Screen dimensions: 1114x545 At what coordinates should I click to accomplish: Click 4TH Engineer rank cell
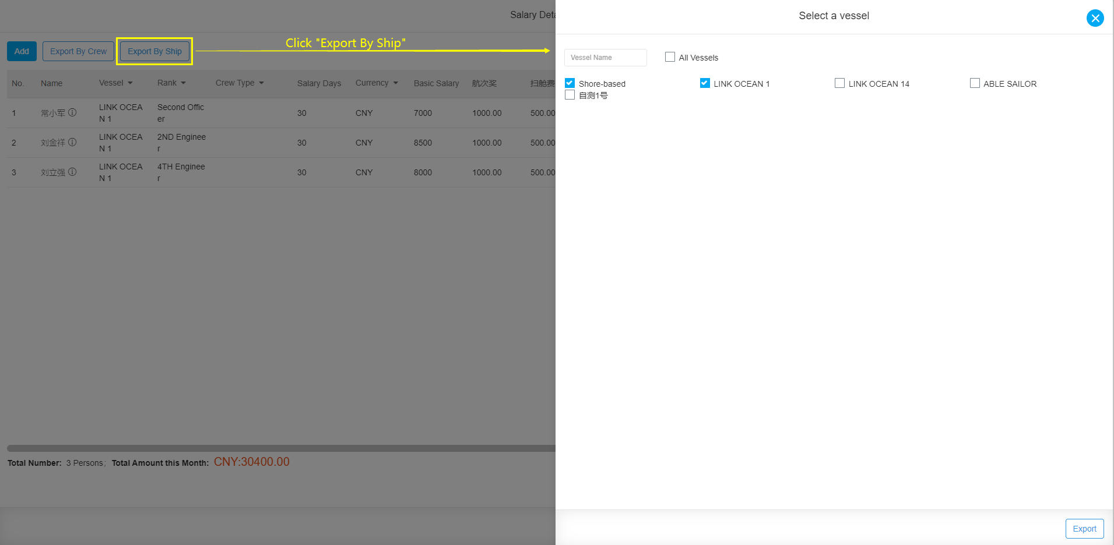pos(181,172)
